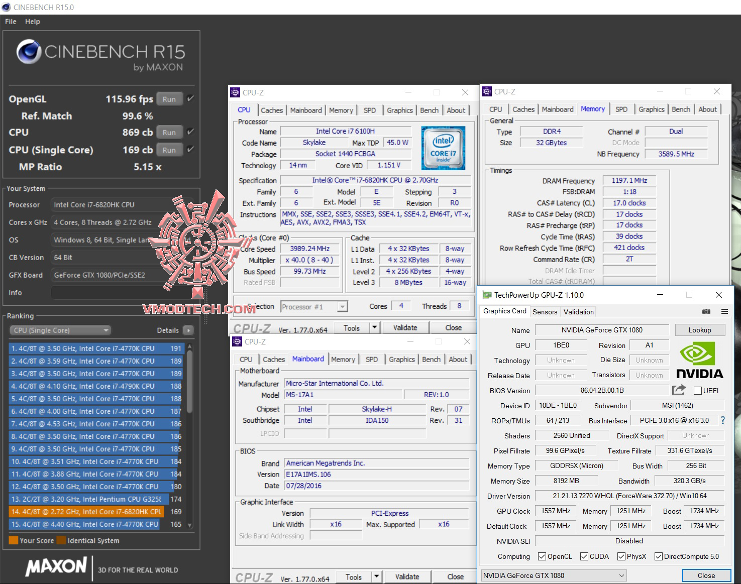Open the CPU (Single Core) ranking dropdown
Viewport: 741px width, 584px height.
pos(60,330)
